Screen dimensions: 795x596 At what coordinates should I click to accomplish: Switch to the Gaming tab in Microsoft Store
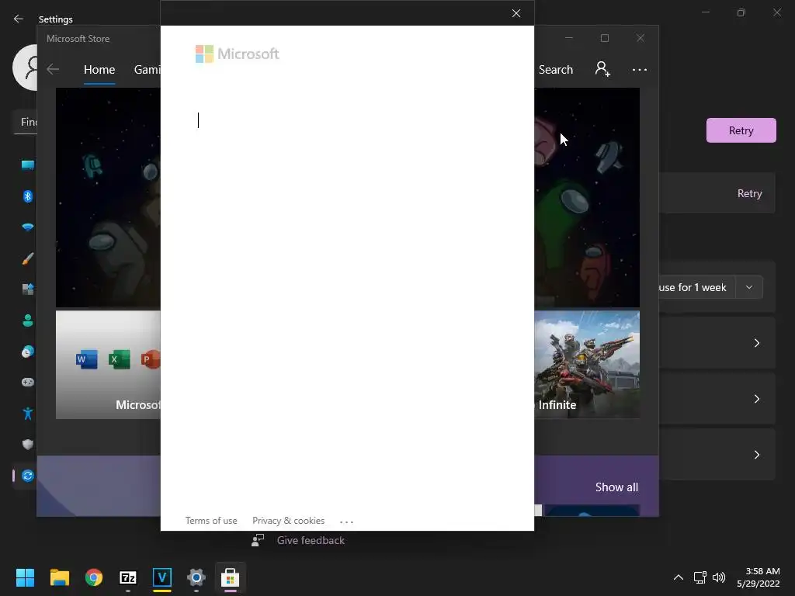coord(147,69)
